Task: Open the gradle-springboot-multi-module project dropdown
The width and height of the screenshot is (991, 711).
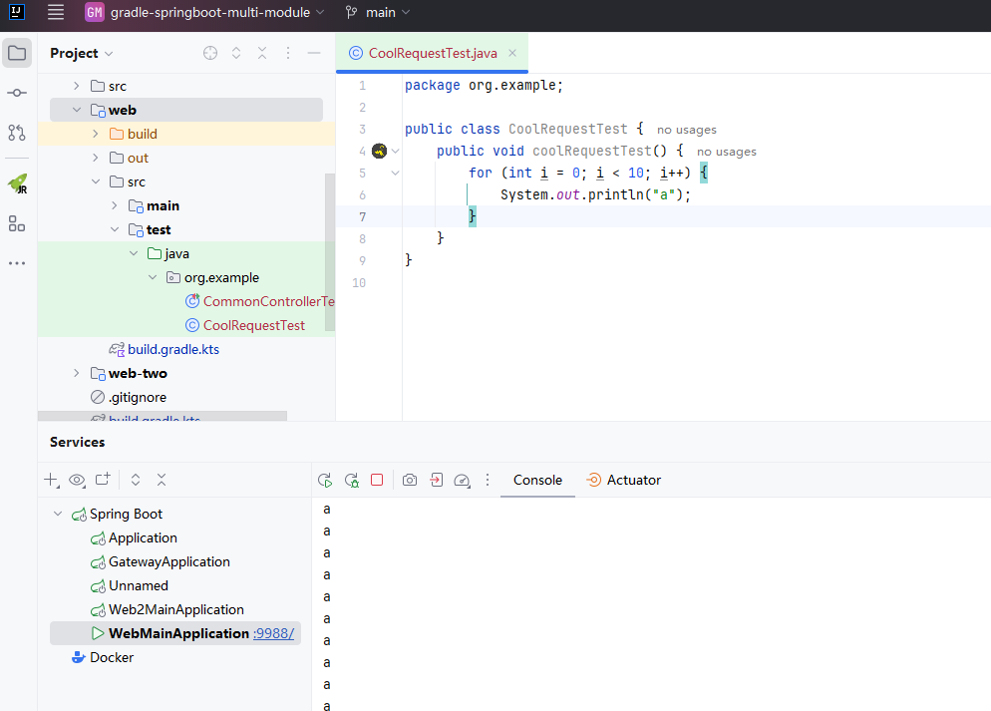Action: pos(204,13)
